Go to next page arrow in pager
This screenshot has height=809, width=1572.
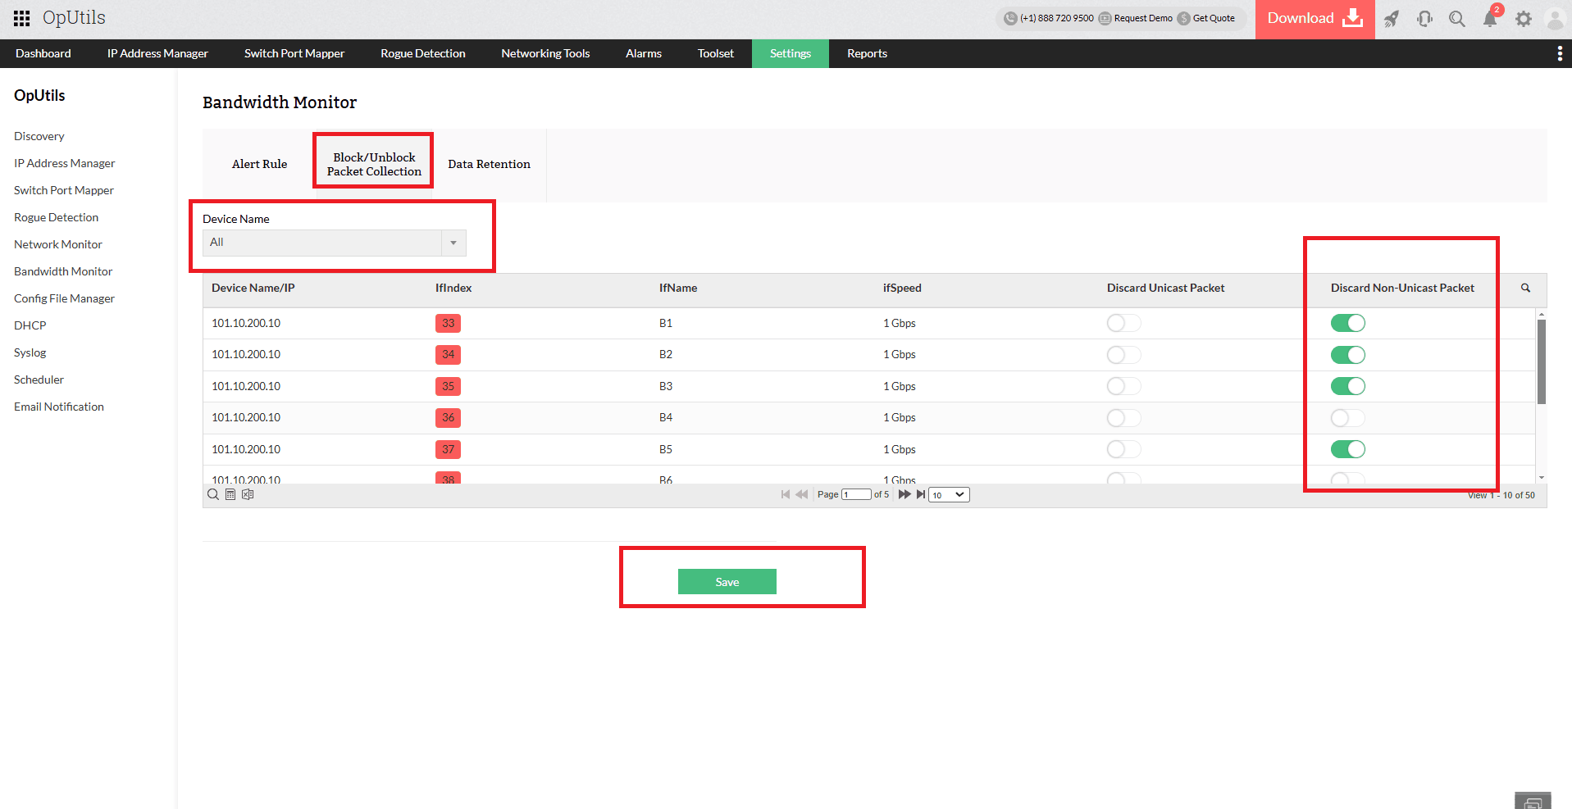(904, 494)
